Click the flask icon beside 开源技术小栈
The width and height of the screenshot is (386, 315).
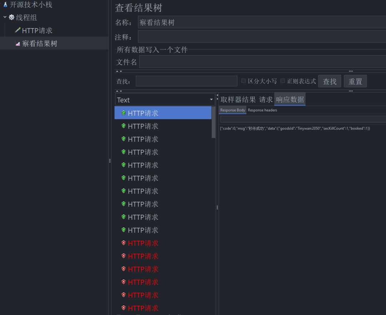coord(5,4)
